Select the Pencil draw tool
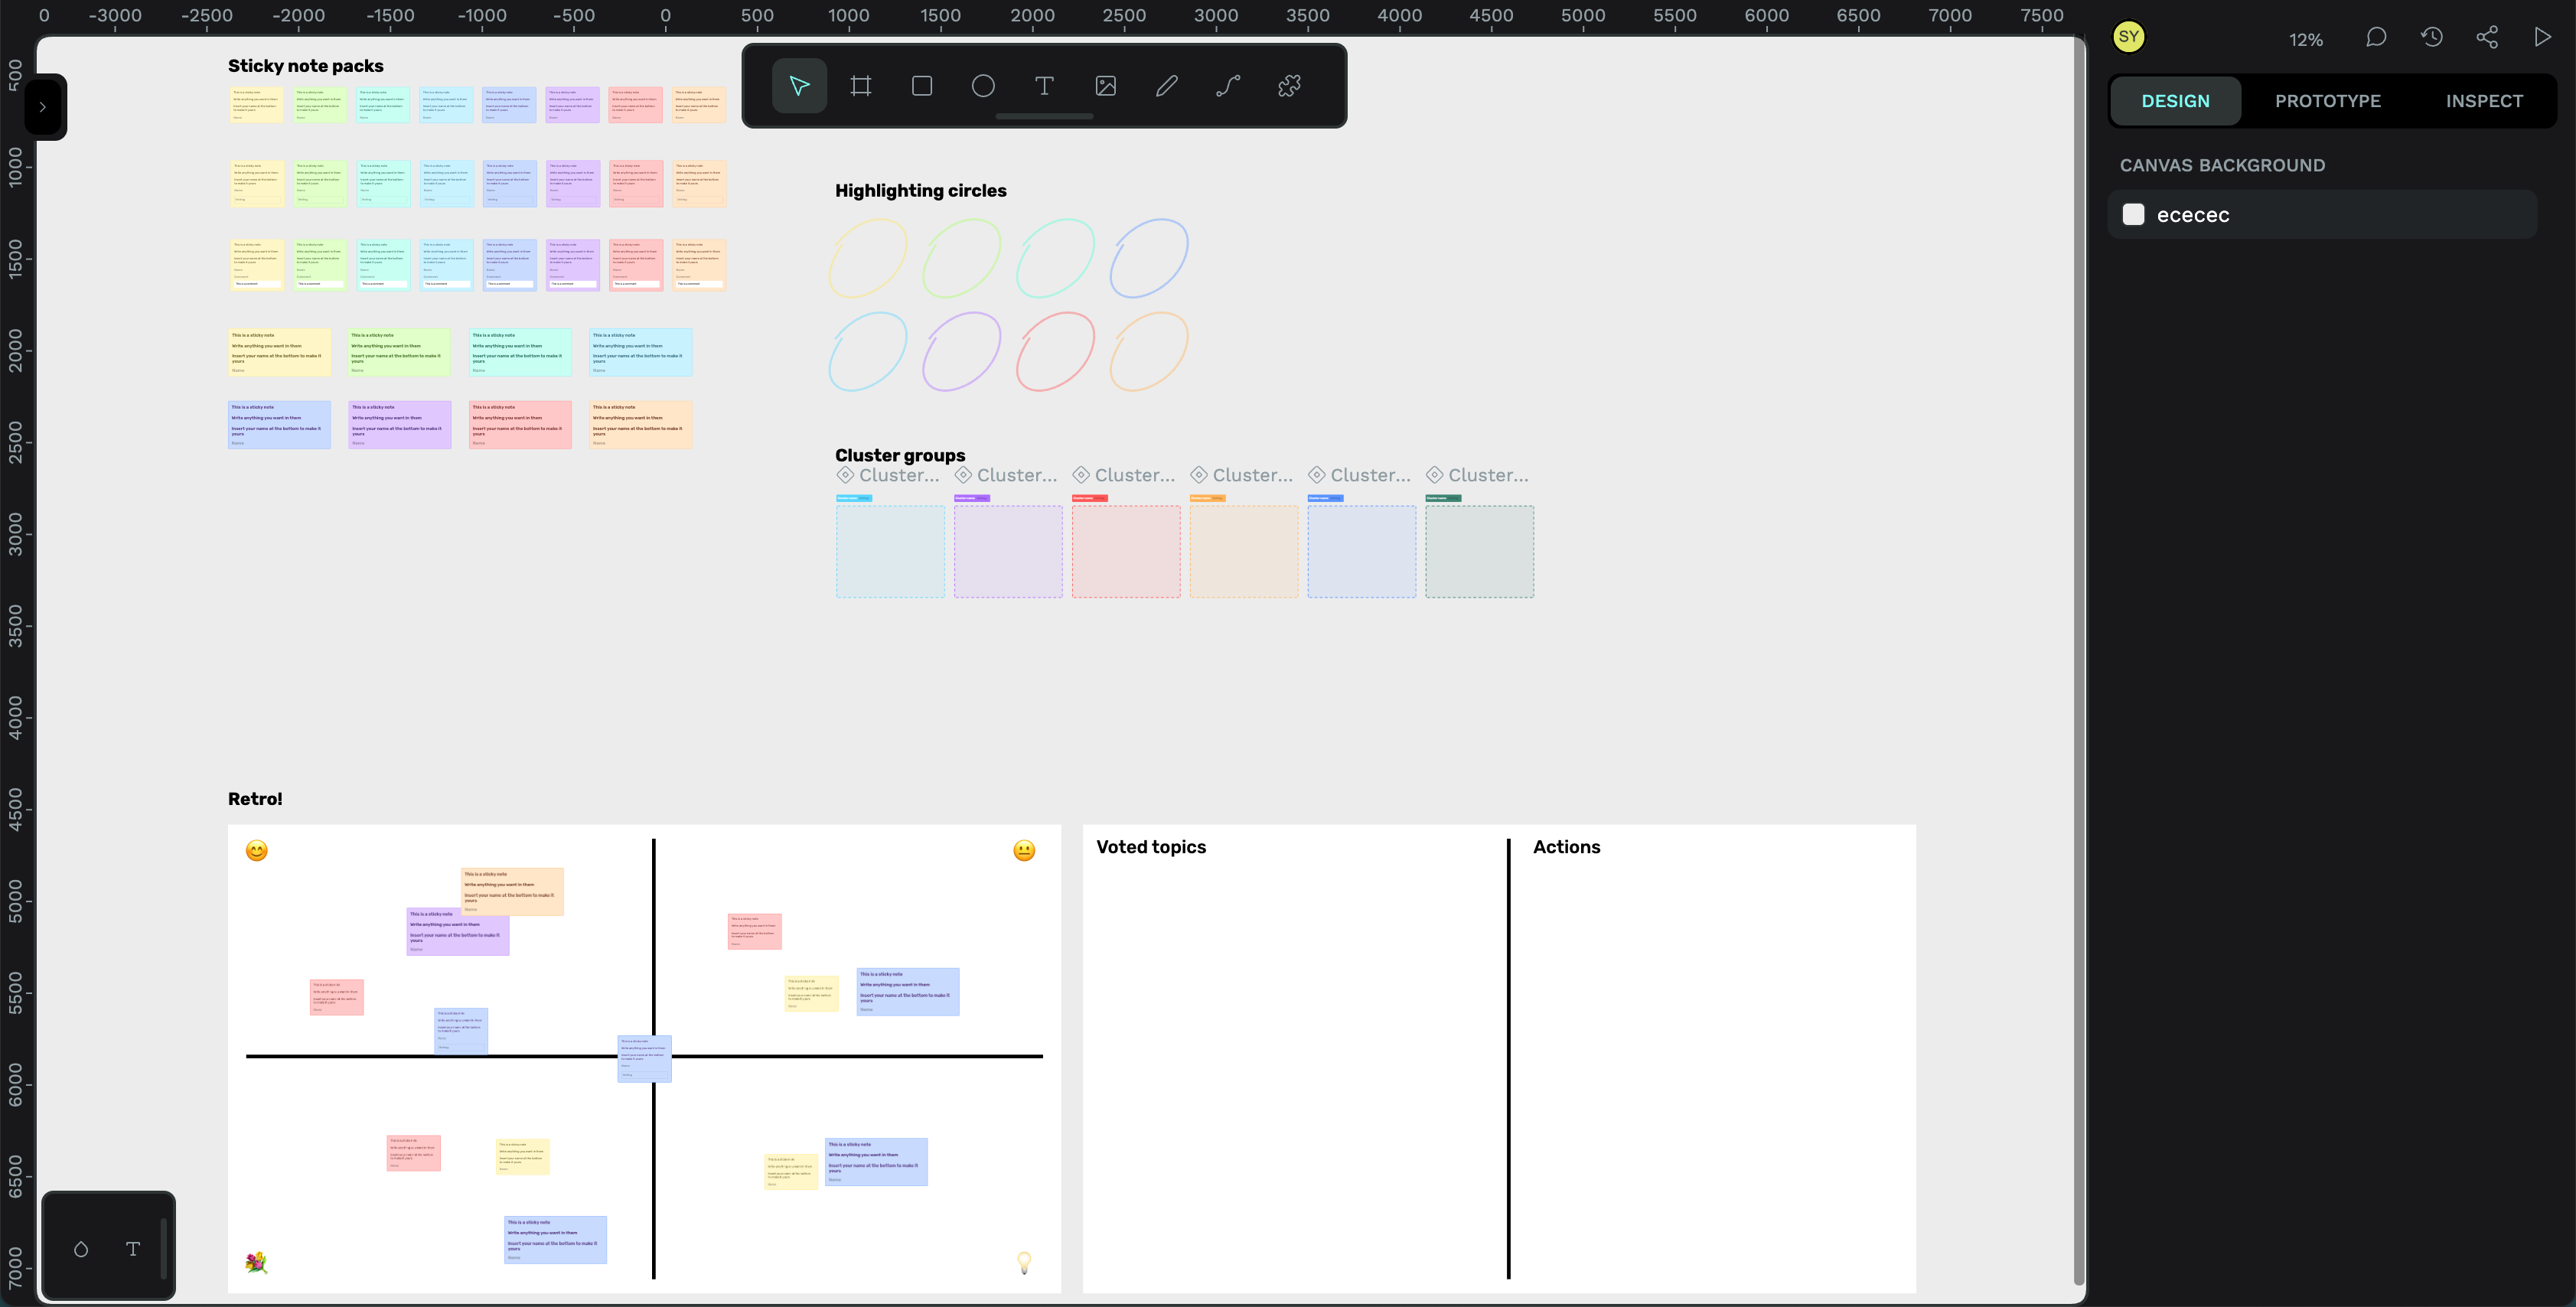 click(1166, 86)
